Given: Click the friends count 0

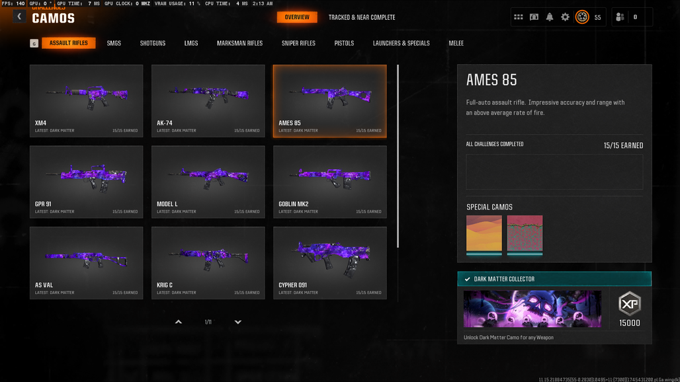Looking at the screenshot, I should [635, 17].
